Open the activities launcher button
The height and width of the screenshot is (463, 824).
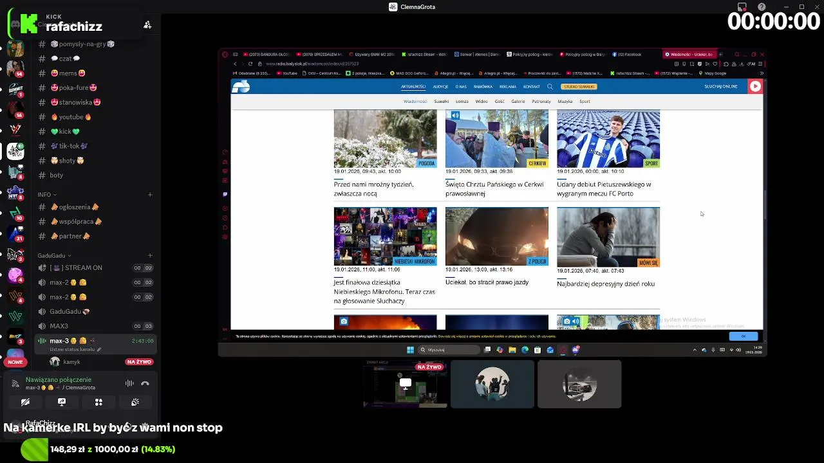(98, 402)
